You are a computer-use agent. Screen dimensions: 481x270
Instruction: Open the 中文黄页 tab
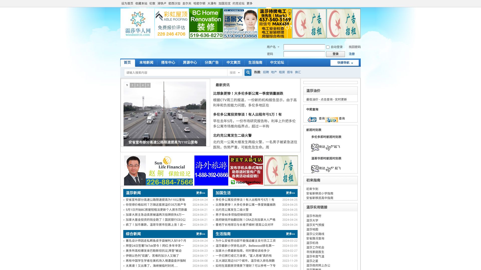(233, 62)
